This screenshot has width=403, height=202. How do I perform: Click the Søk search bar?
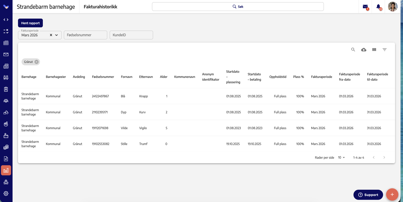pyautogui.click(x=238, y=7)
